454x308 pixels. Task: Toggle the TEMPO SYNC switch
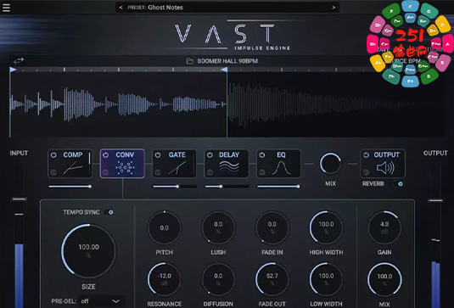109,212
